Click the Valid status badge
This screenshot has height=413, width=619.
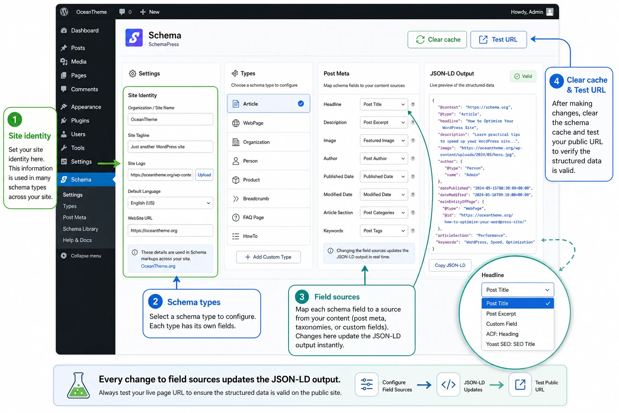coord(523,76)
